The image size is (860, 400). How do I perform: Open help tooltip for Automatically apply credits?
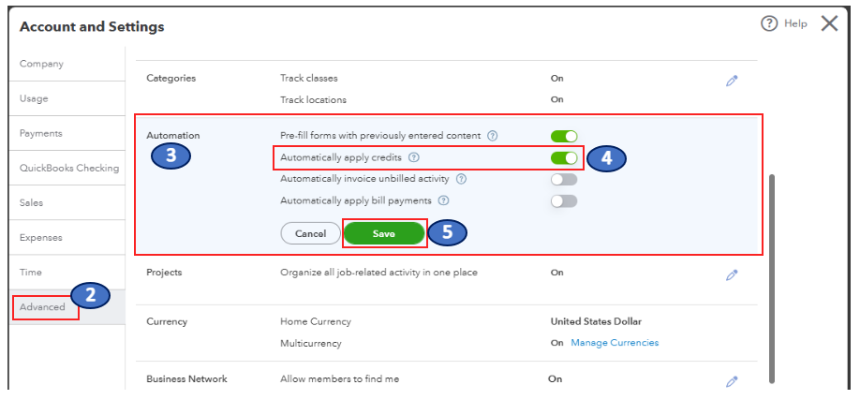pos(414,157)
